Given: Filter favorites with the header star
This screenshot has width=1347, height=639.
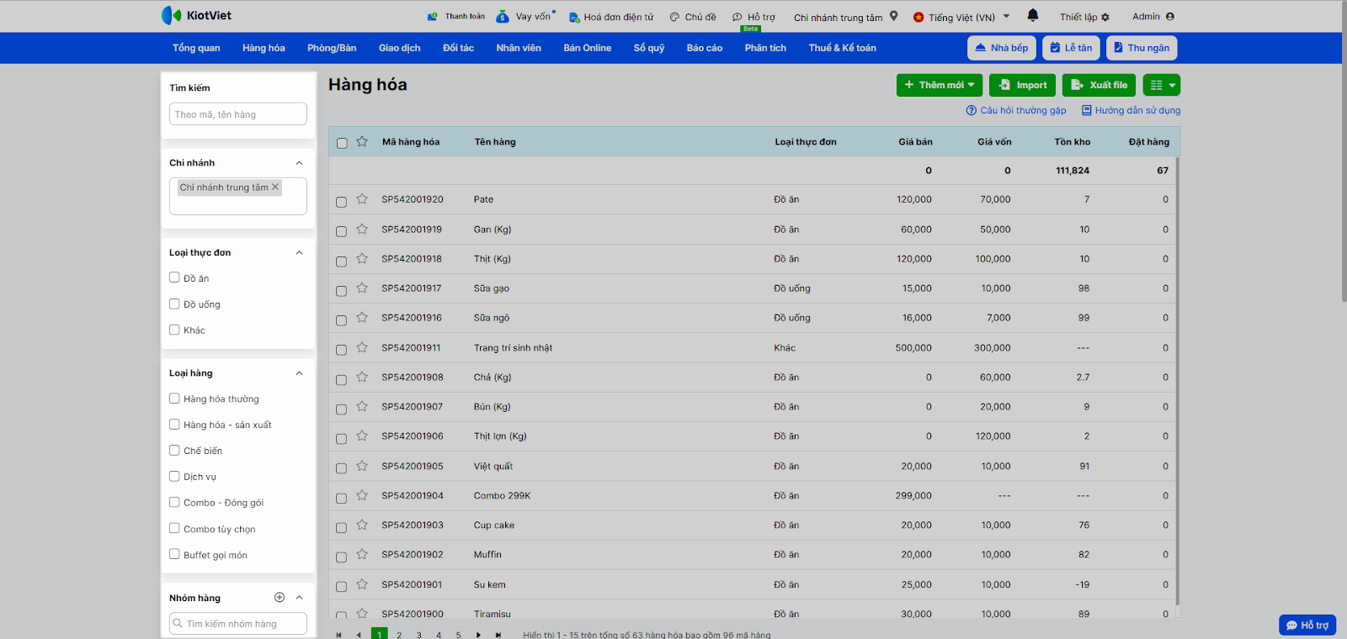Looking at the screenshot, I should (362, 141).
